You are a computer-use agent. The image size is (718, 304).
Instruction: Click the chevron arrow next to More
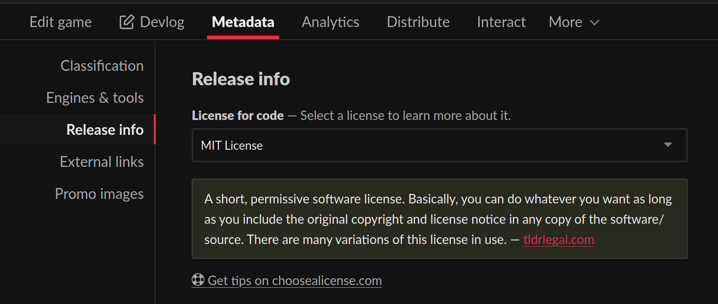pyautogui.click(x=594, y=23)
